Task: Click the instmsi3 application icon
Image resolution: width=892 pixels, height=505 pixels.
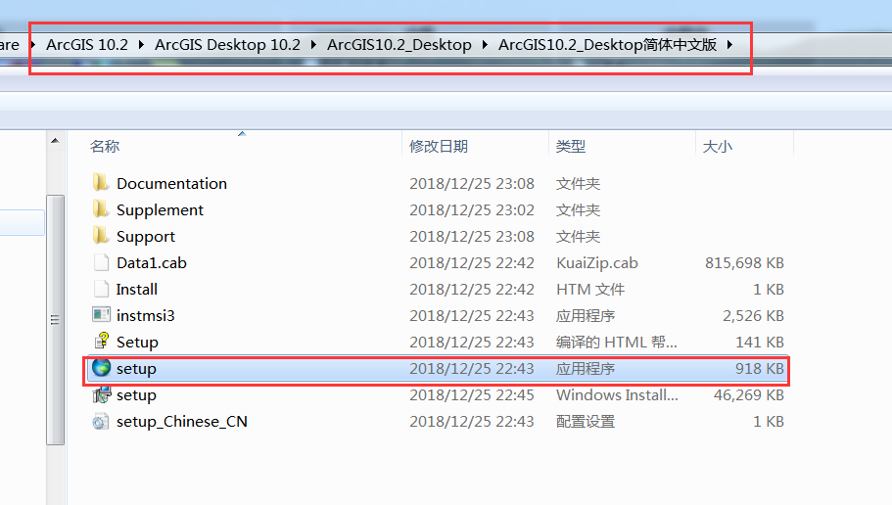Action: (x=101, y=315)
